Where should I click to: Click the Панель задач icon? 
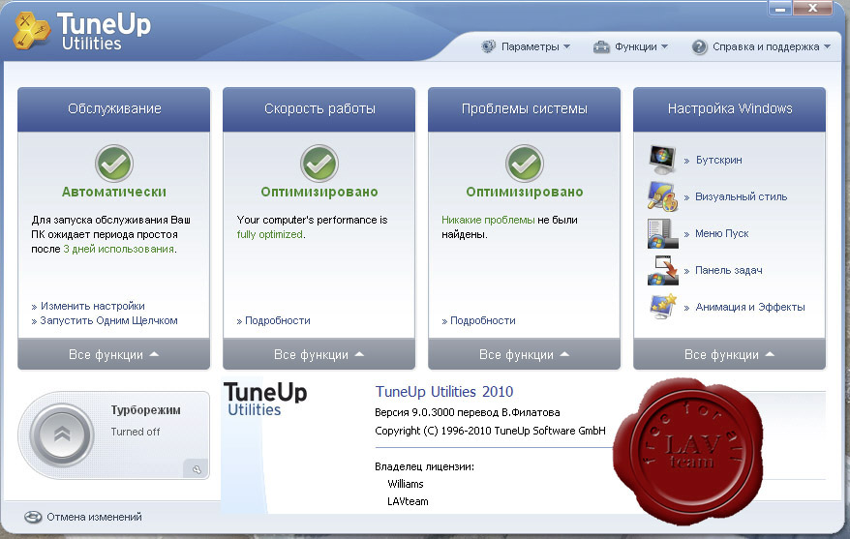[662, 270]
